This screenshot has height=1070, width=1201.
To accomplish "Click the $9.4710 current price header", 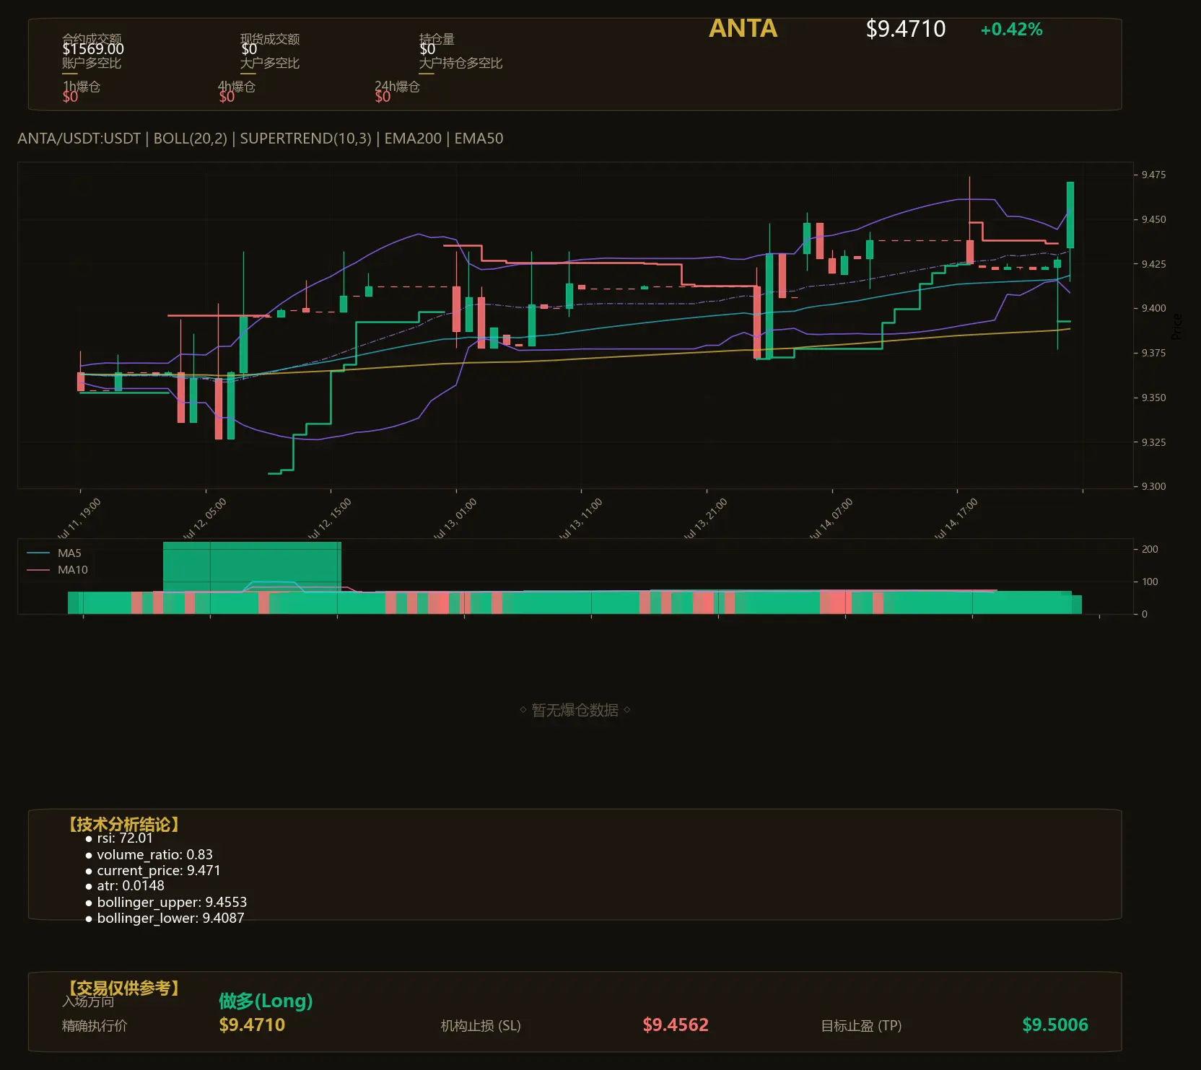I will pos(906,29).
